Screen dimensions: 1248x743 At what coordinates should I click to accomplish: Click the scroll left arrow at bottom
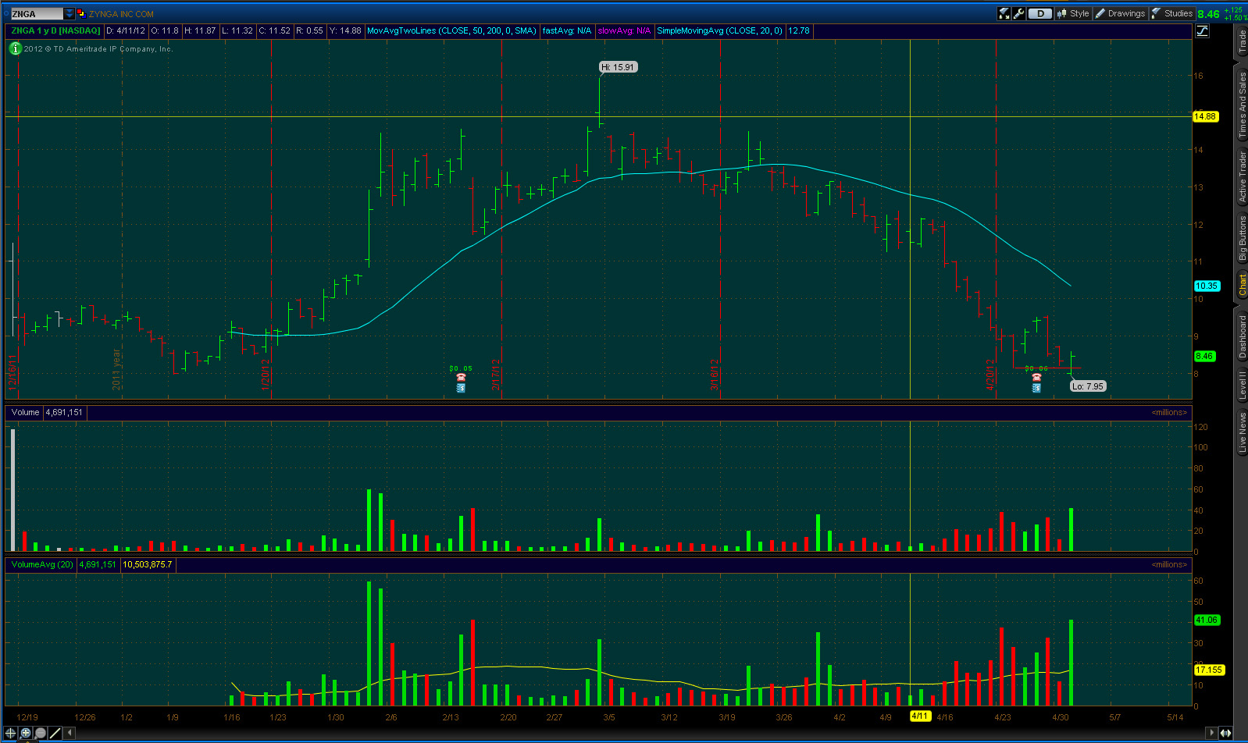(x=70, y=733)
